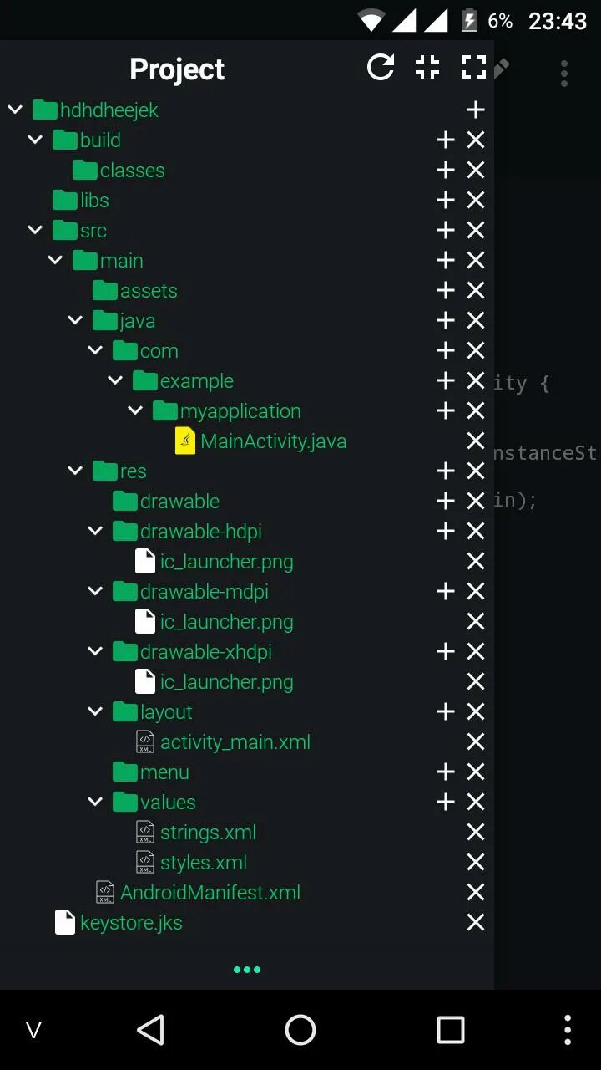Open MainActivity.java file
Screen dimensions: 601x1070
pyautogui.click(x=273, y=441)
